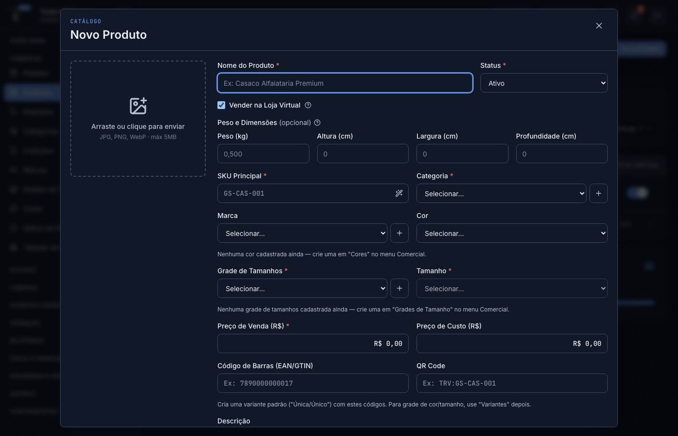678x436 pixels.
Task: Click the 'JPG, PNG, WebP · máx 5MB' hint
Action: pyautogui.click(x=138, y=137)
